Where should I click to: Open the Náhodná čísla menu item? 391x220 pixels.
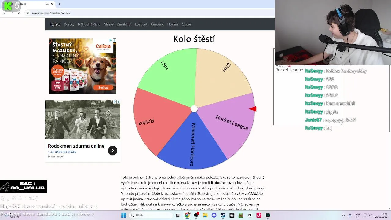point(89,24)
